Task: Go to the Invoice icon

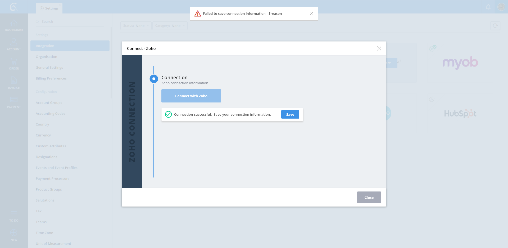Action: [14, 81]
